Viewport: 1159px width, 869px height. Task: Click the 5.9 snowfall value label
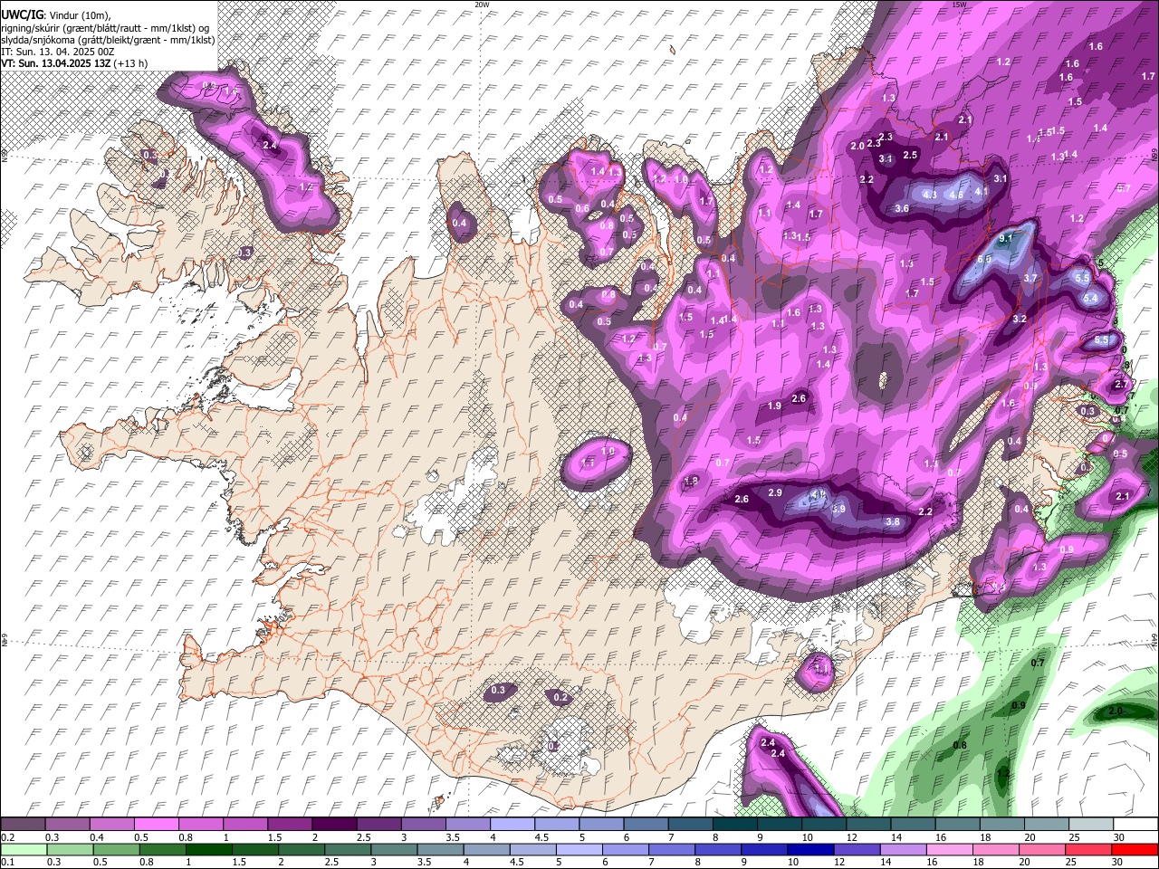pyautogui.click(x=838, y=509)
